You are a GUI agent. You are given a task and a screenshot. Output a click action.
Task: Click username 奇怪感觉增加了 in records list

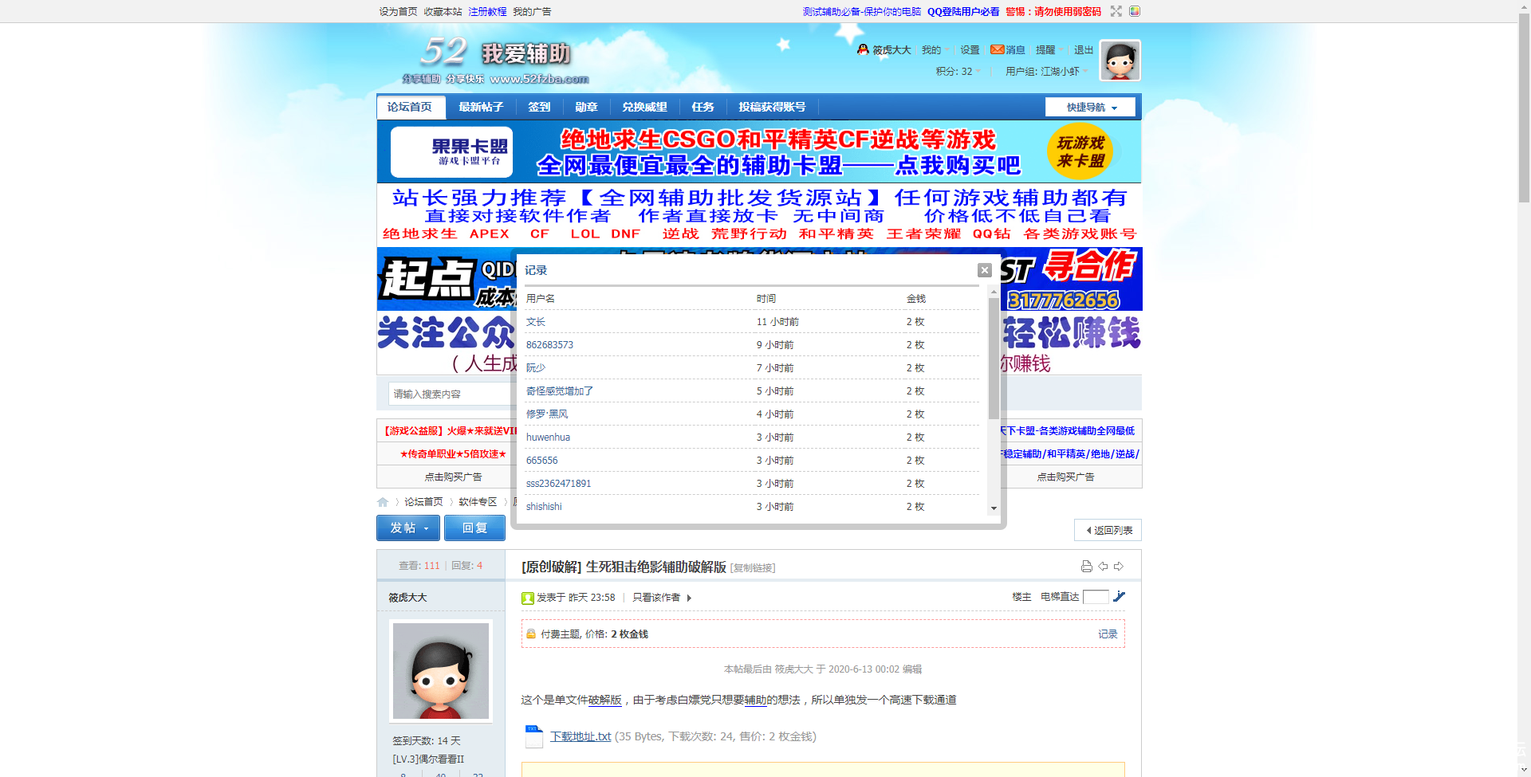560,391
